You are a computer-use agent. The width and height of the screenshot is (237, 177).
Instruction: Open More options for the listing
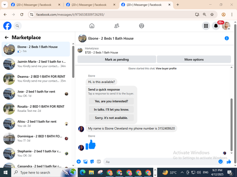click(194, 59)
